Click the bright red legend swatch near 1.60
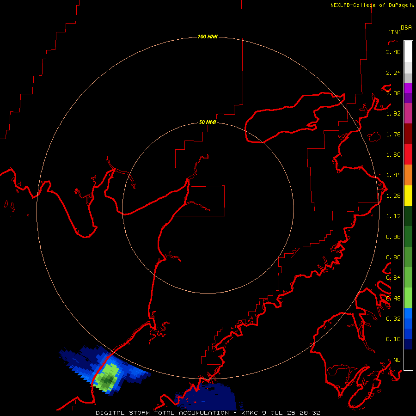 pos(408,154)
